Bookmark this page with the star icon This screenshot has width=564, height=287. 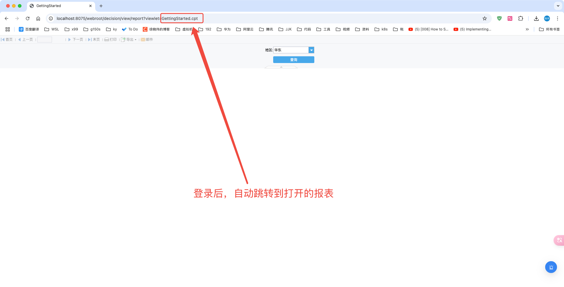(485, 18)
